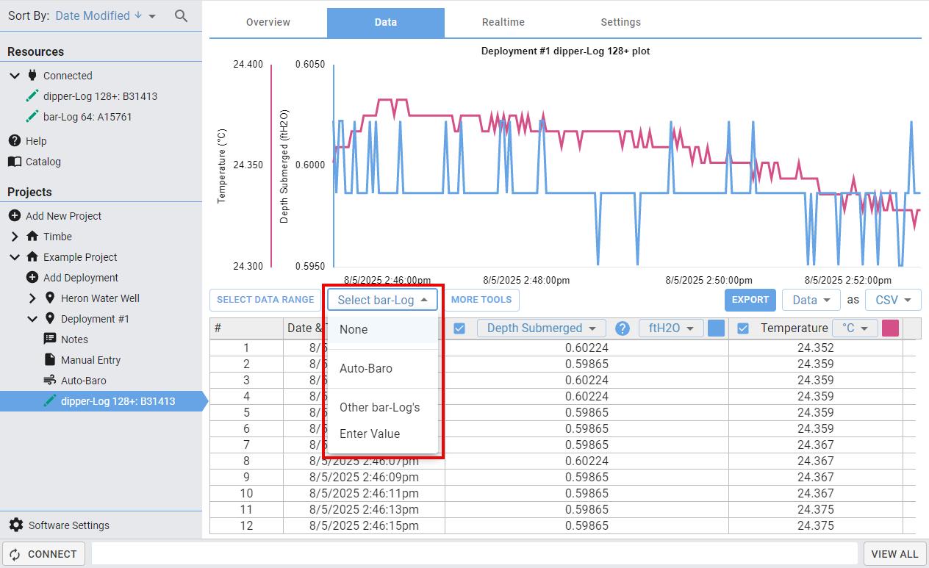This screenshot has height=568, width=929.
Task: Open the ftH2O unit dropdown
Action: point(671,328)
